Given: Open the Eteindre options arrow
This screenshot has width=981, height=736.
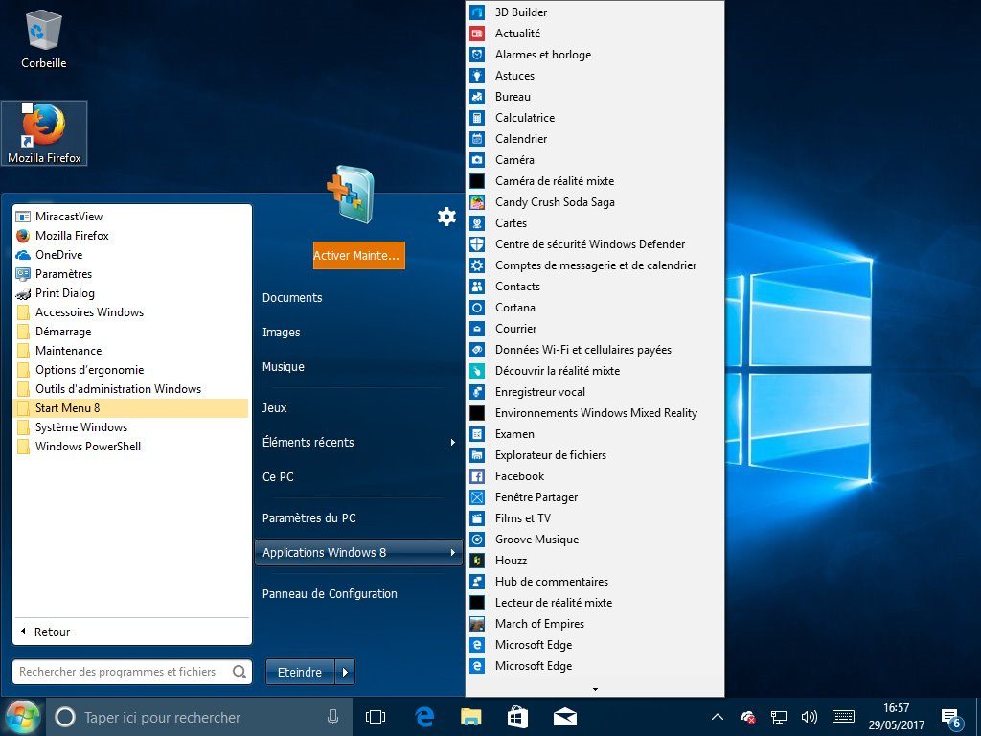Looking at the screenshot, I should (345, 672).
